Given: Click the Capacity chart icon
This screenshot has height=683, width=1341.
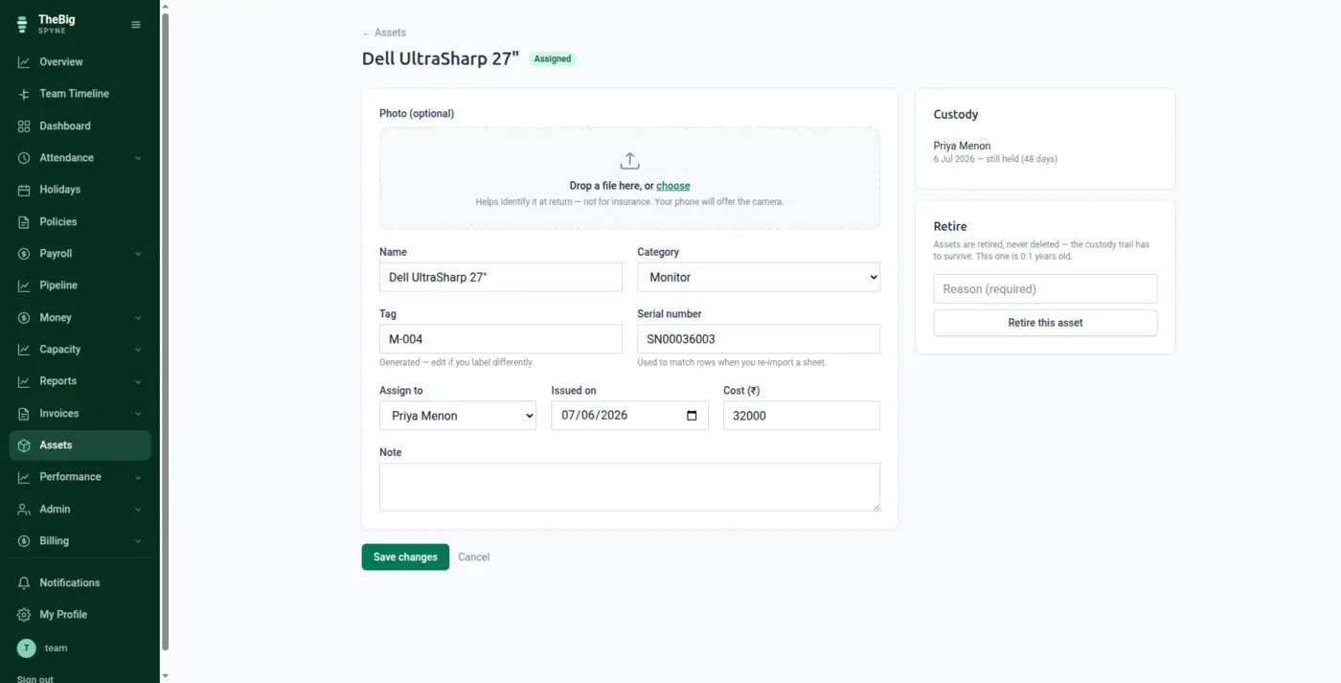Looking at the screenshot, I should 24,350.
